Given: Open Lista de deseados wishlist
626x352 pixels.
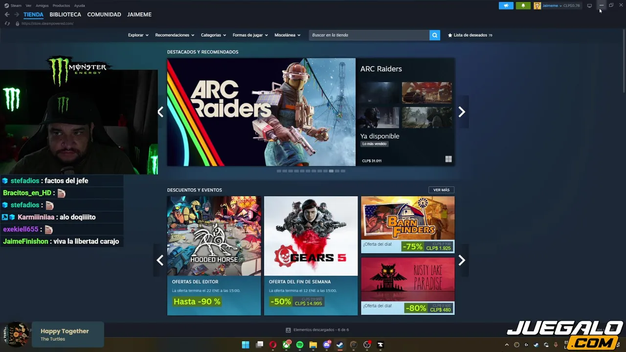Looking at the screenshot, I should pyautogui.click(x=470, y=35).
